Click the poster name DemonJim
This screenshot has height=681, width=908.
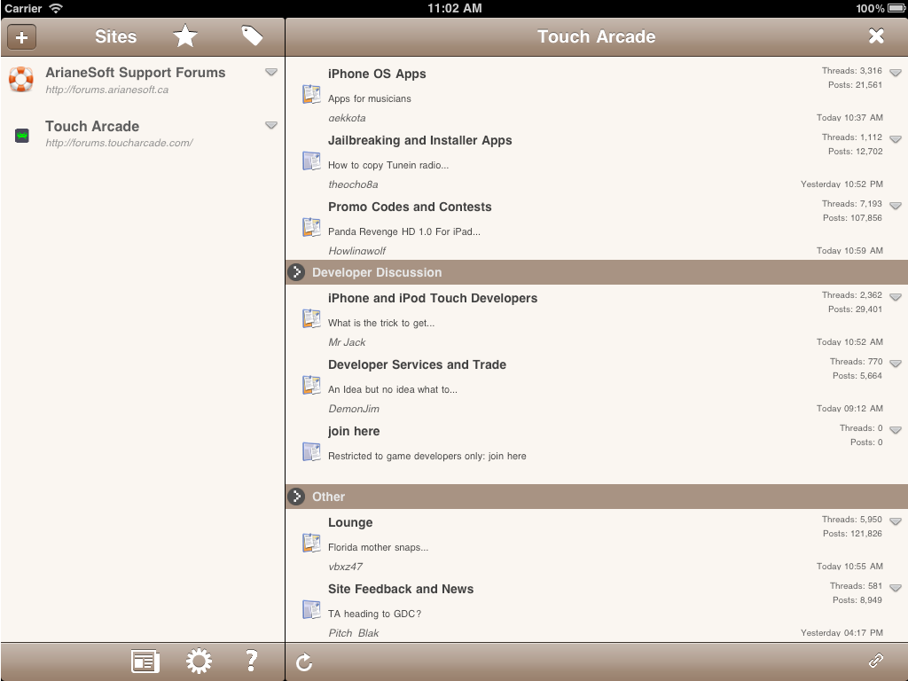pos(354,409)
